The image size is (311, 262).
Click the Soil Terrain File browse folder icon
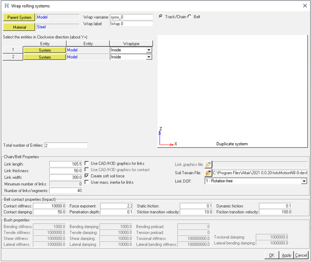coord(208,173)
